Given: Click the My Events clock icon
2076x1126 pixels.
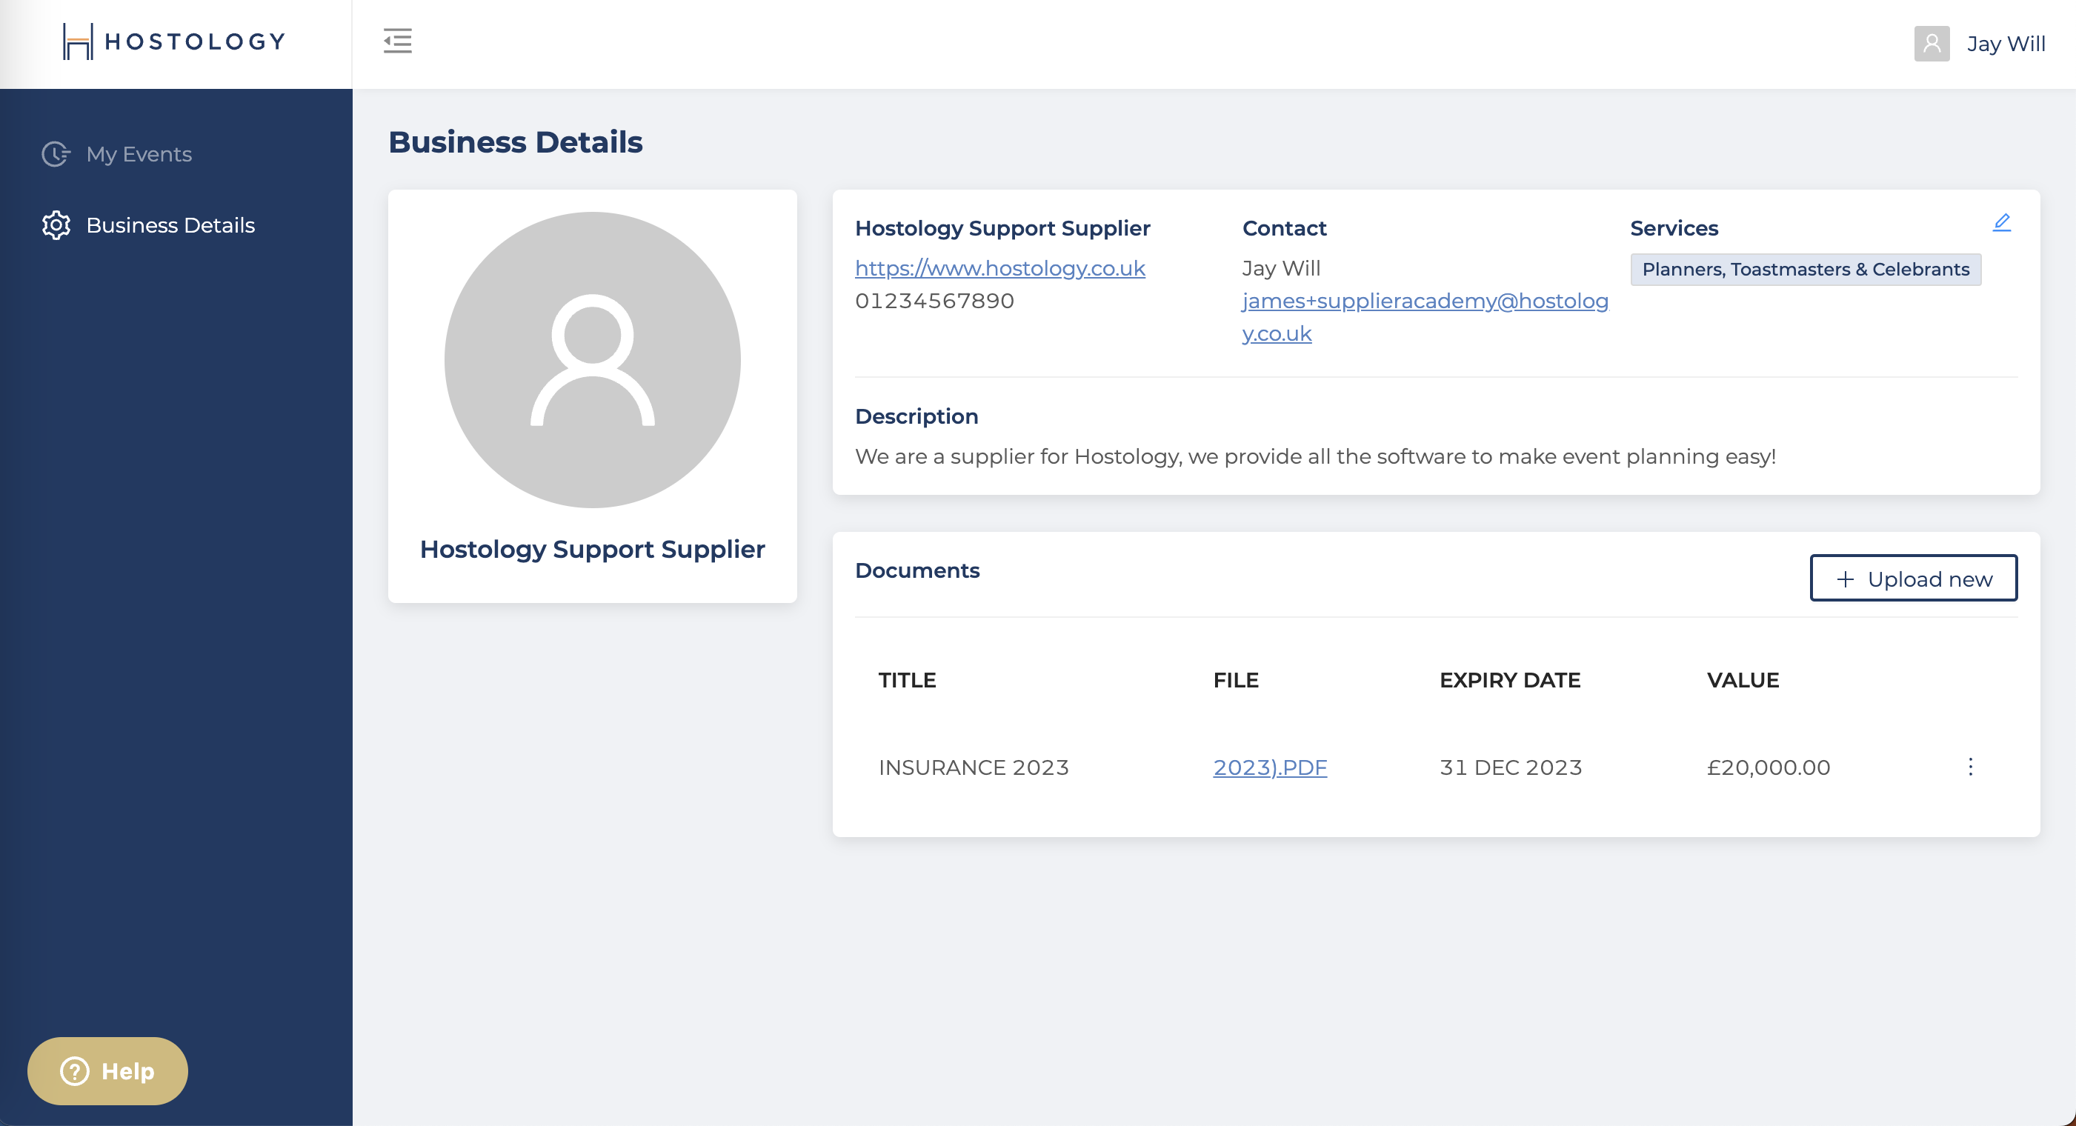Looking at the screenshot, I should coord(56,154).
